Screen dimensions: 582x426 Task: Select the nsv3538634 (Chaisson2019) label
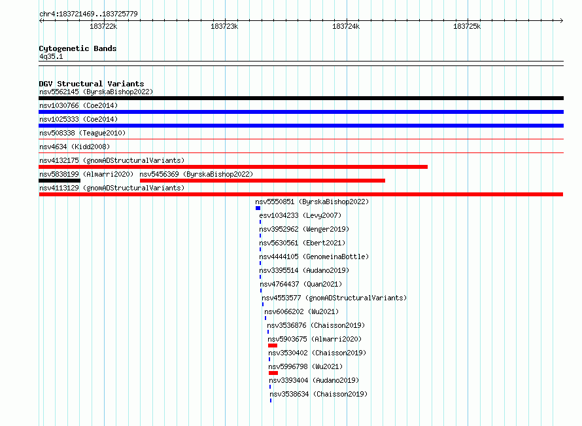(x=318, y=394)
